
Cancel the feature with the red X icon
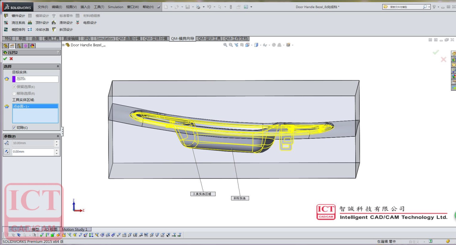pyautogui.click(x=11, y=59)
